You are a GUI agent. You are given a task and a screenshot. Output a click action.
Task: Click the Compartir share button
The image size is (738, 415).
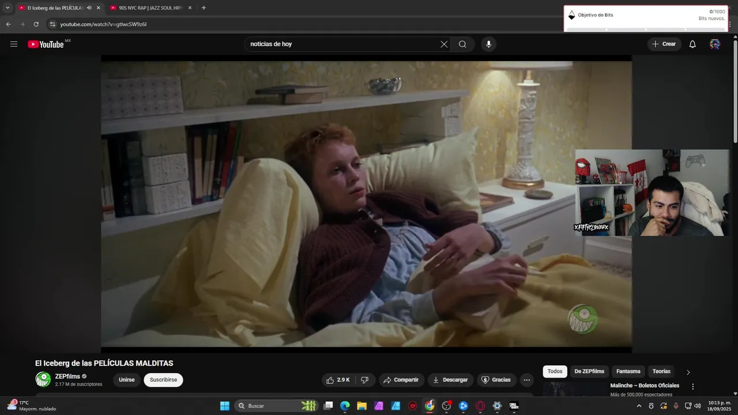[401, 380]
